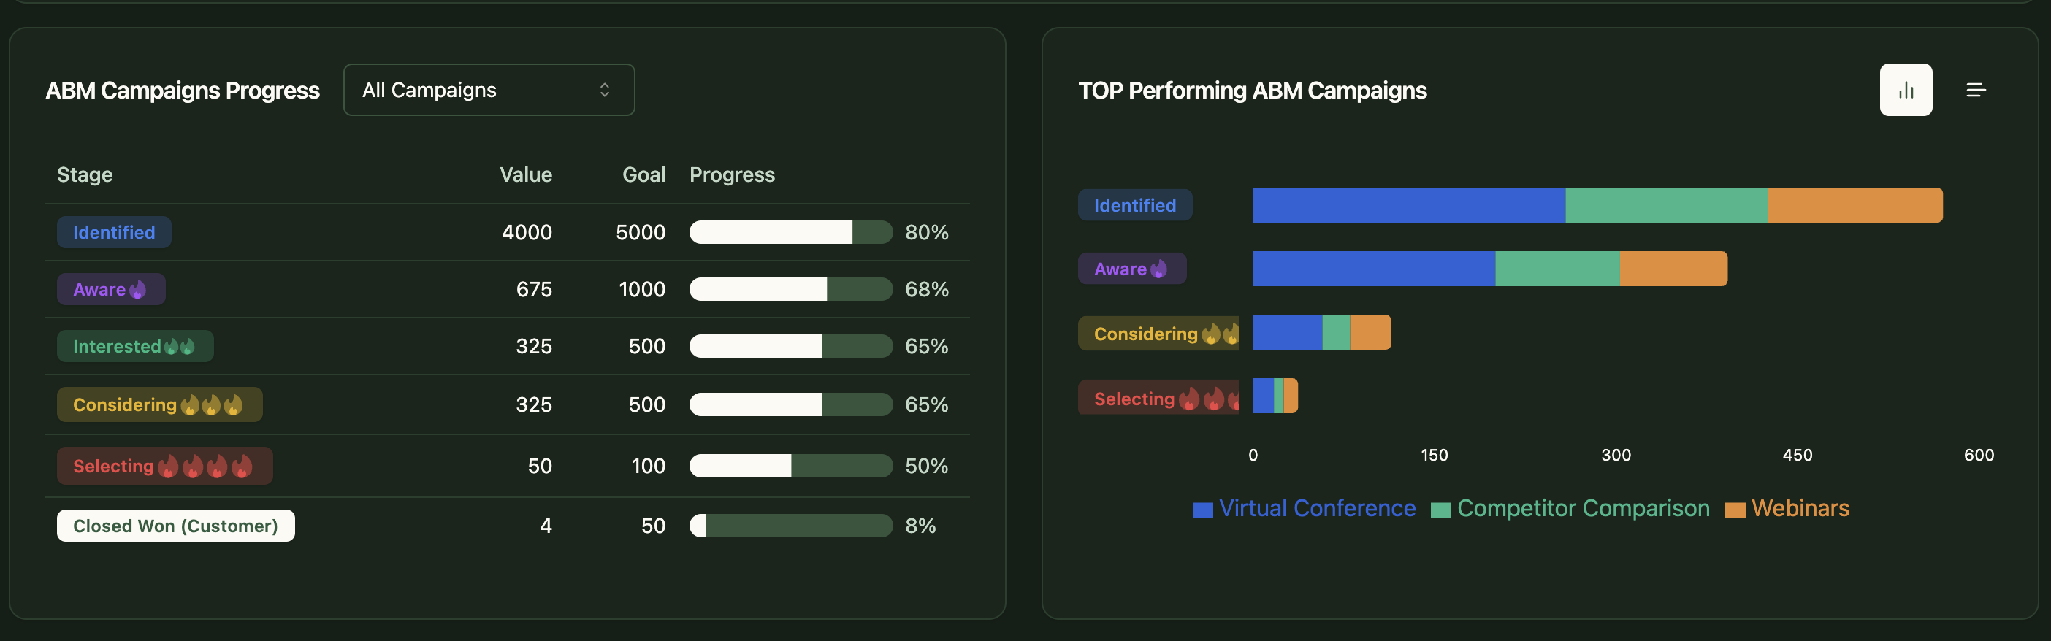Click blue Virtual Conference segment of Identified bar
Viewport: 2051px width, 641px height.
point(1408,205)
